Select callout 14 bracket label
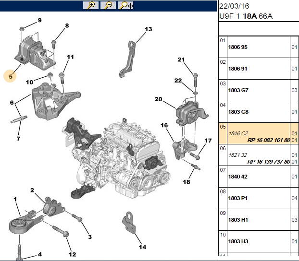 pyautogui.click(x=142, y=247)
